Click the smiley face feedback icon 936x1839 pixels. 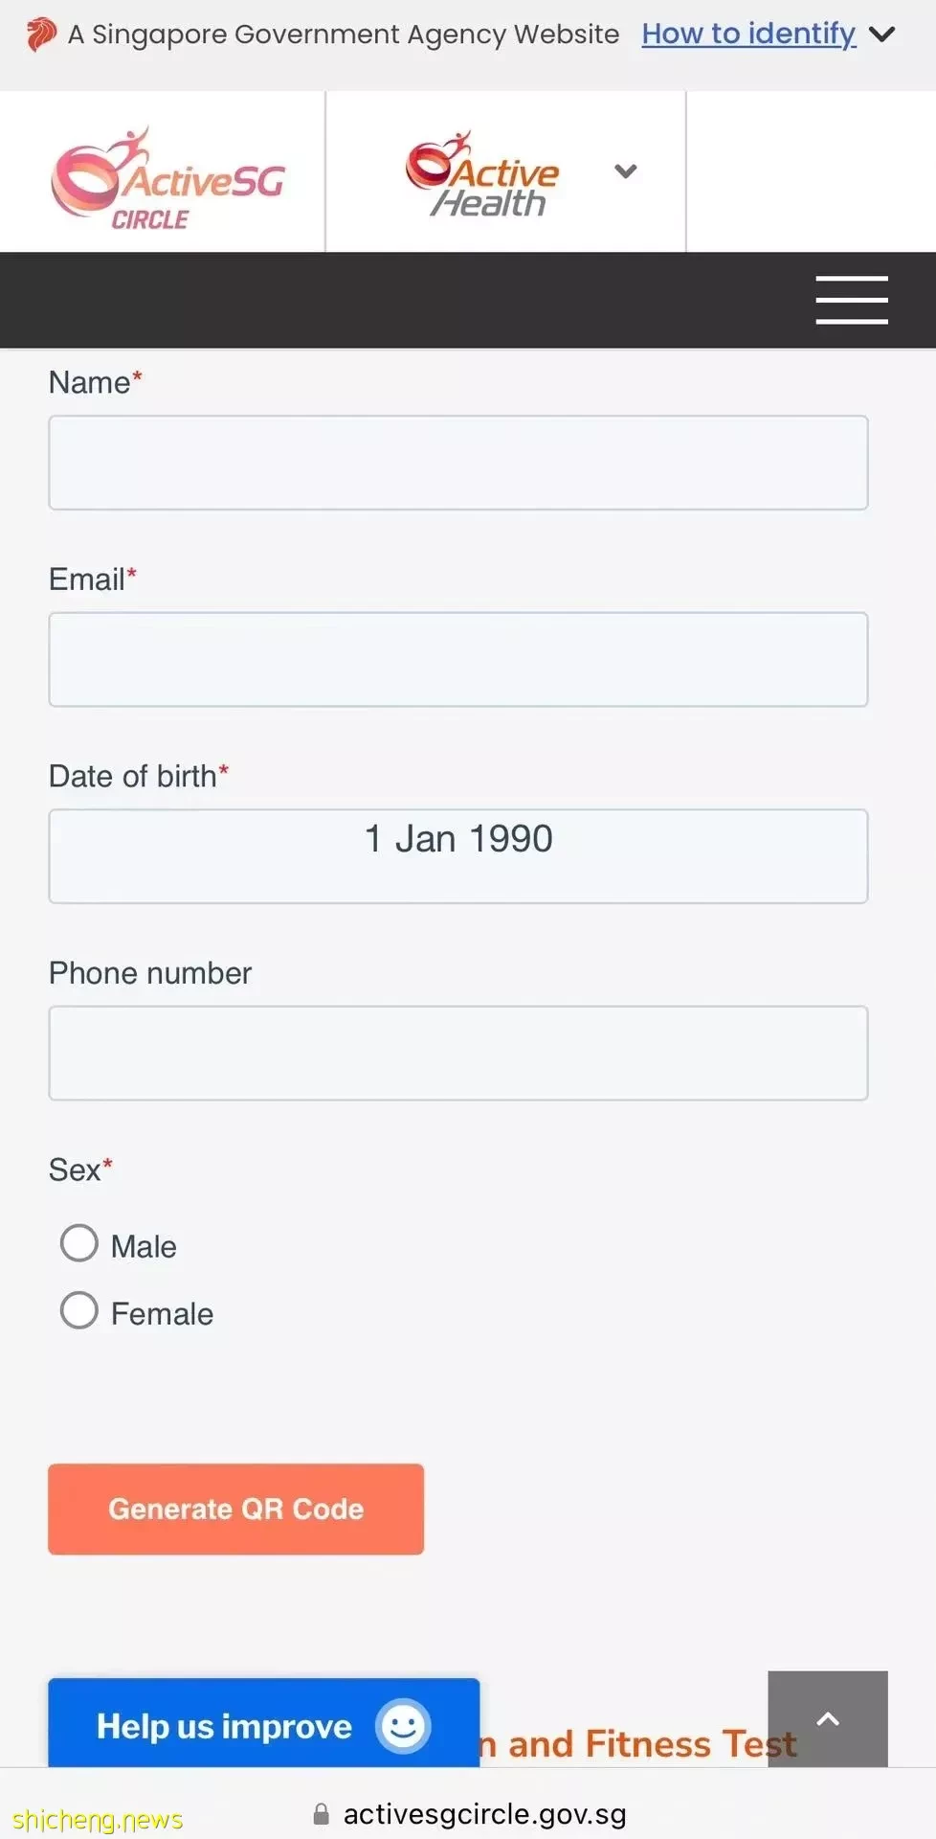[403, 1726]
